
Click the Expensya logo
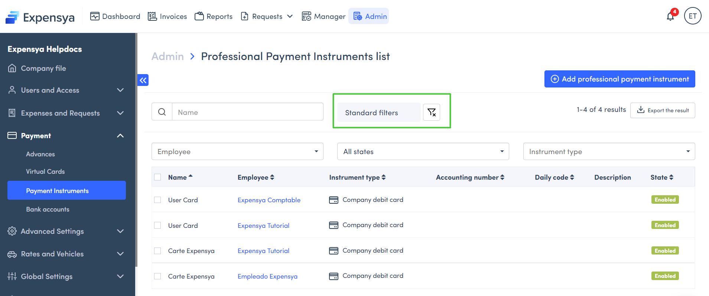point(40,17)
